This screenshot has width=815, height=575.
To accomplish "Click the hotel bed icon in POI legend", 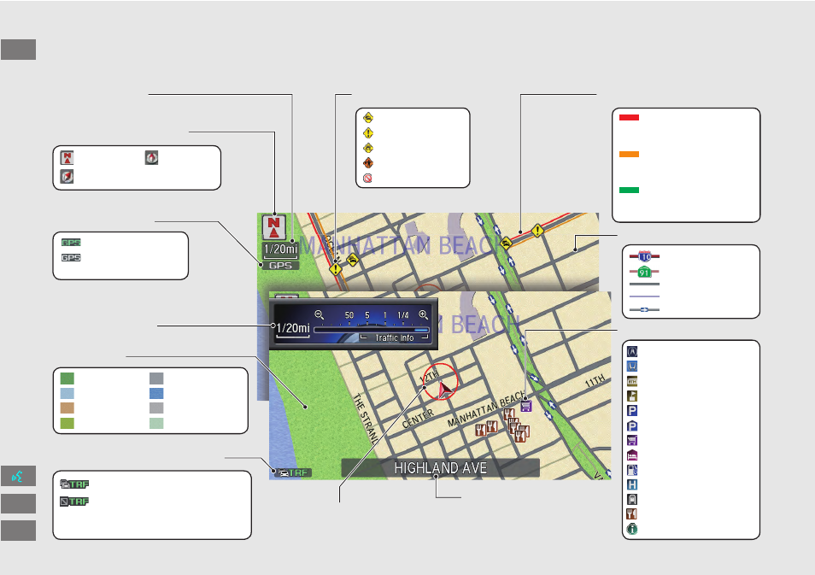I will coord(632,455).
